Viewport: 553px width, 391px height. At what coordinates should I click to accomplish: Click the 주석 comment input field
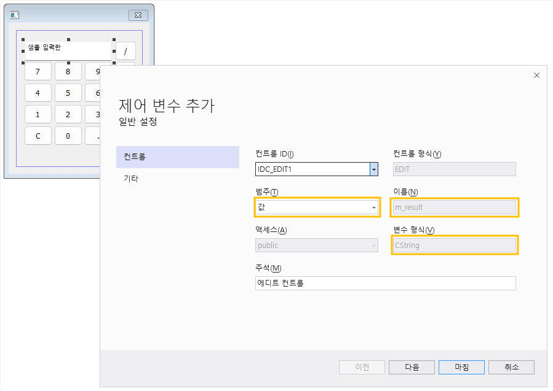coord(386,284)
